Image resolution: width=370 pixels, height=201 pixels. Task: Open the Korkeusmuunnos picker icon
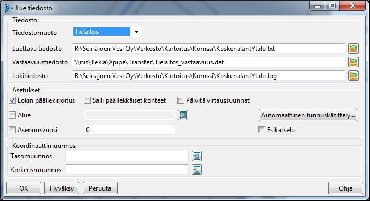[x=196, y=170]
